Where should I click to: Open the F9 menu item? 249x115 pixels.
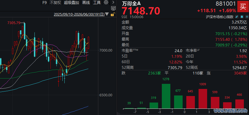44,3
